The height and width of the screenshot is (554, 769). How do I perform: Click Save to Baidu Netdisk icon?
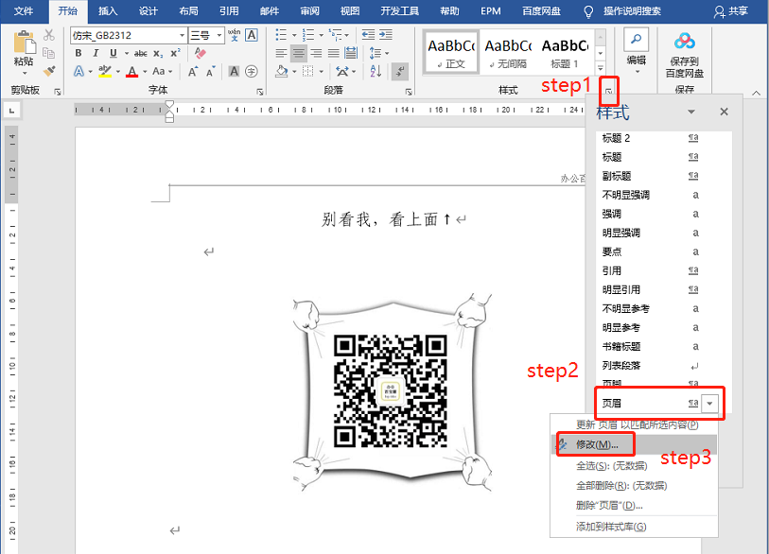685,42
